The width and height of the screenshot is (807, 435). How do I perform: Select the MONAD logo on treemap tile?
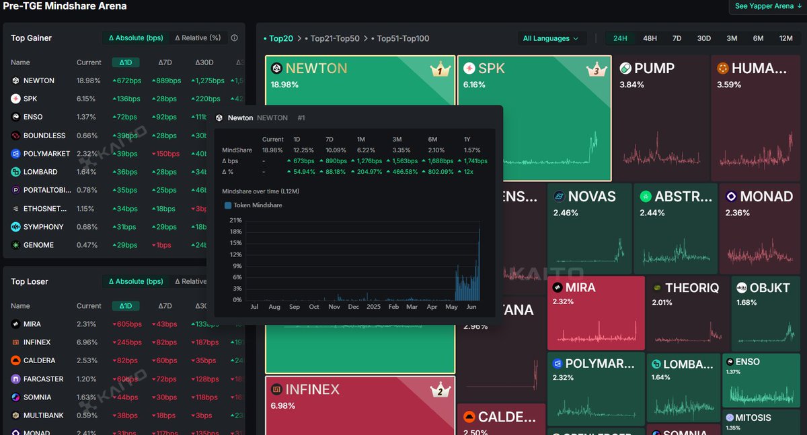coord(731,197)
